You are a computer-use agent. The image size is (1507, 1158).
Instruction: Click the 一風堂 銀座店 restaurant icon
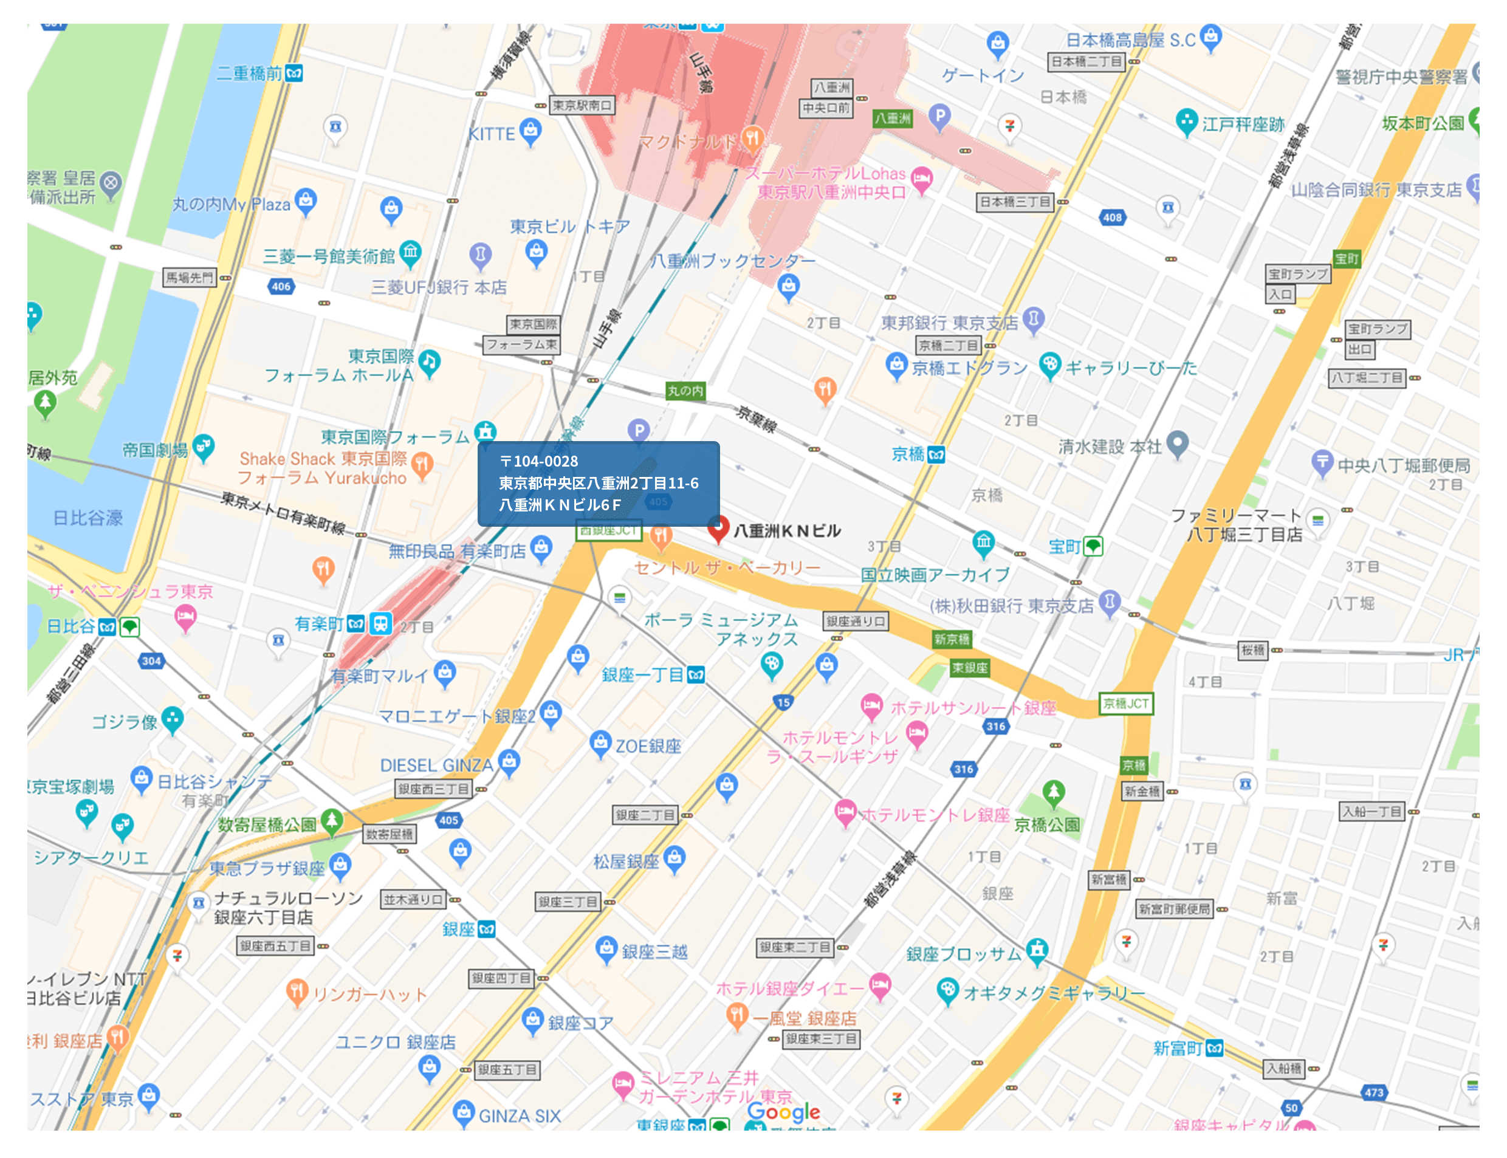point(736,1016)
